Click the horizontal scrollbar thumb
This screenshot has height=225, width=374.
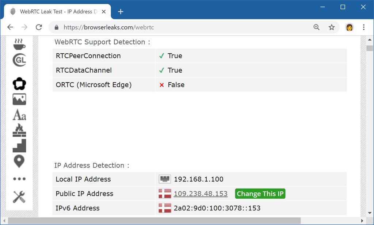pos(154,221)
